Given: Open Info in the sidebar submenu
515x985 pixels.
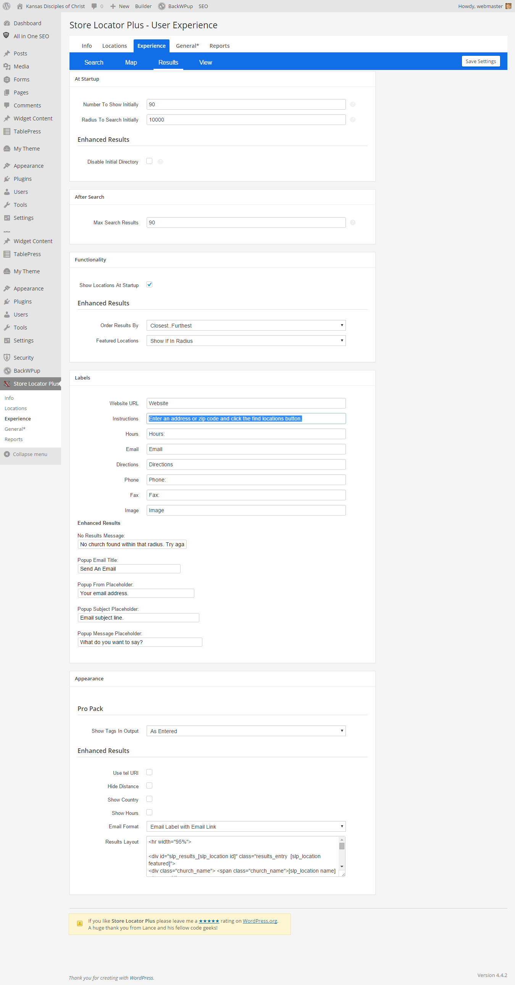Looking at the screenshot, I should [9, 398].
